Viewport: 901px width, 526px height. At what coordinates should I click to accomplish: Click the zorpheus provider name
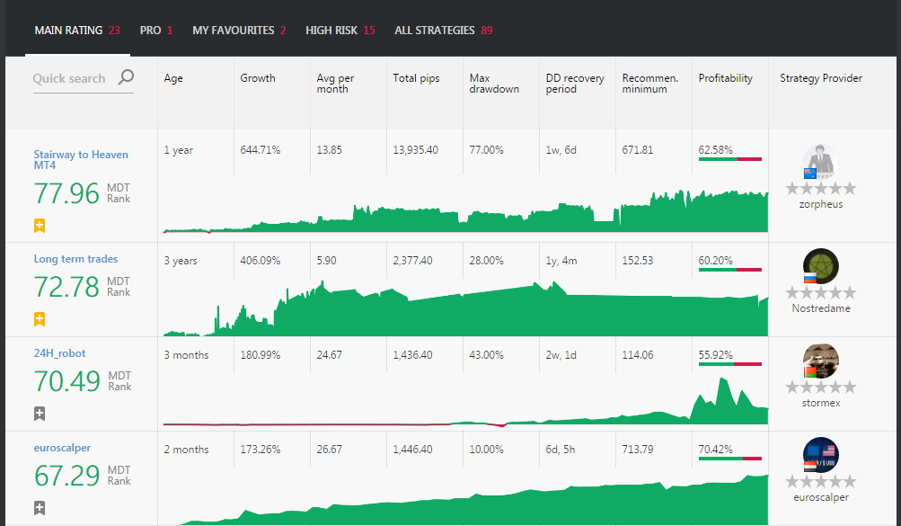pyautogui.click(x=820, y=204)
